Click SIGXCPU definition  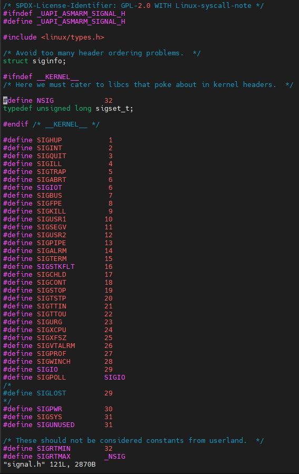pos(58,330)
